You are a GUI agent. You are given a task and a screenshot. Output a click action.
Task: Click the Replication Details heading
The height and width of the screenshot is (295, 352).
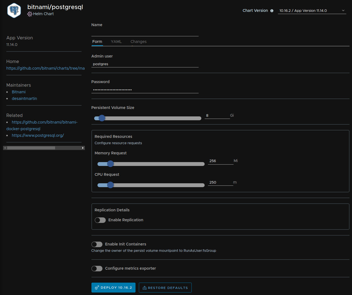112,210
